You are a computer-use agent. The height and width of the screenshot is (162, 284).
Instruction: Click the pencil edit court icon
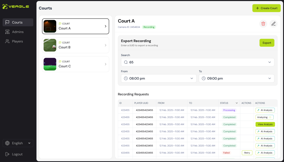[273, 24]
